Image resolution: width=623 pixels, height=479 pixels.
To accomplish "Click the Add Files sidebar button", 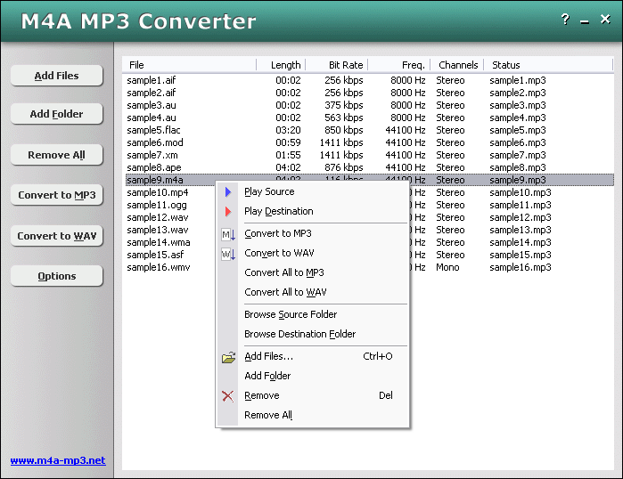I will point(57,76).
